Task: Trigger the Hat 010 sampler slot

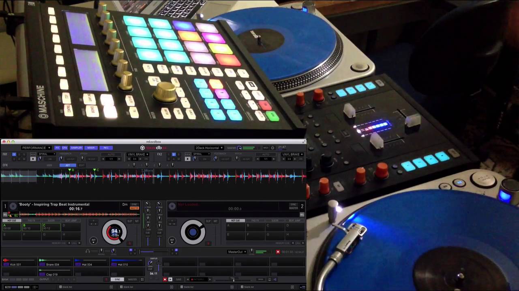Action: [127, 262]
